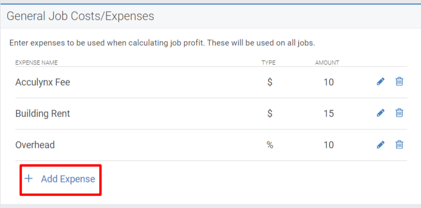This screenshot has width=421, height=208.
Task: Click the dollar type symbol for Acculynx Fee
Action: 270,82
